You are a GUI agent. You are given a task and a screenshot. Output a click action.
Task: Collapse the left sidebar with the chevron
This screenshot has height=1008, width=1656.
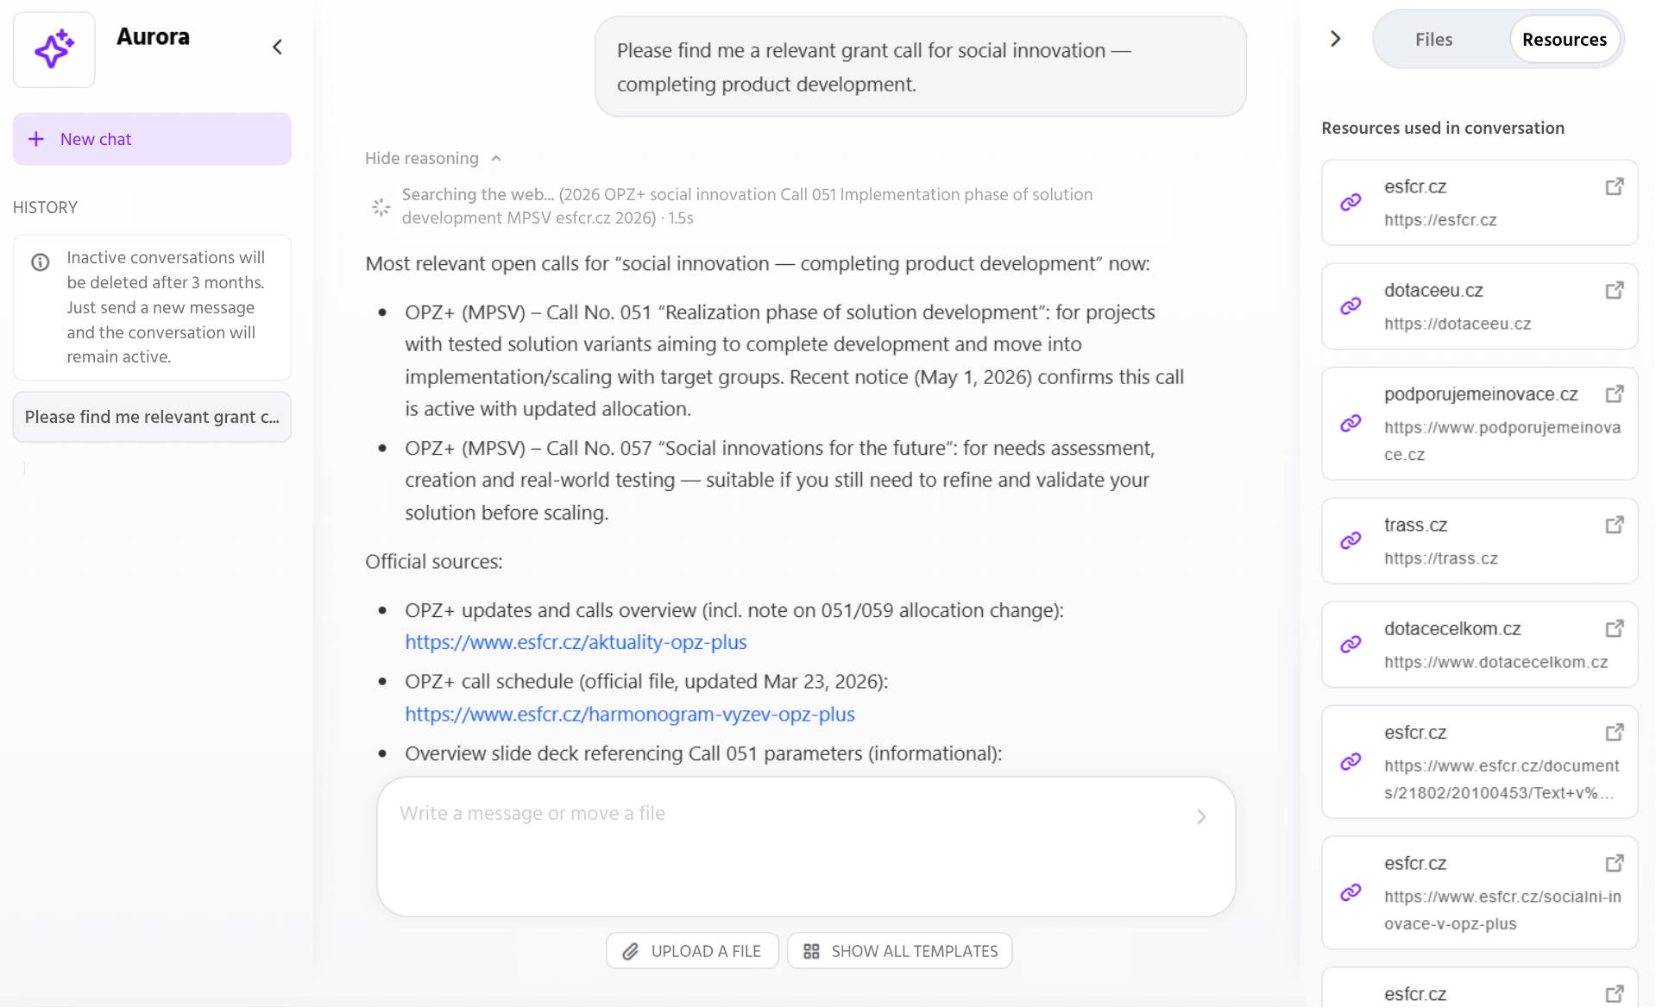(277, 47)
